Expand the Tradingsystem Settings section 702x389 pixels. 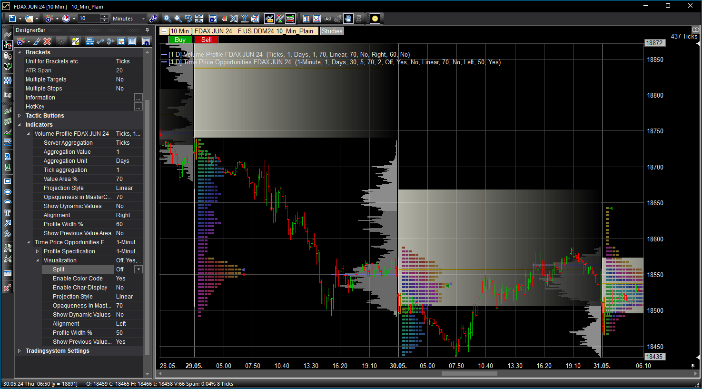pyautogui.click(x=20, y=351)
